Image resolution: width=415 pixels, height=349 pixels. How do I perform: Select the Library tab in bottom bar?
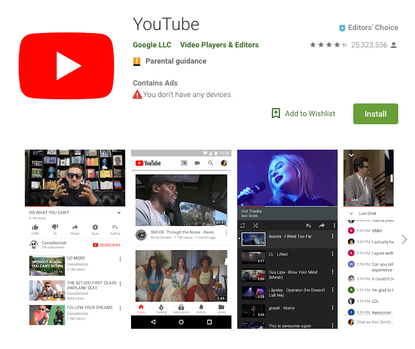221,309
